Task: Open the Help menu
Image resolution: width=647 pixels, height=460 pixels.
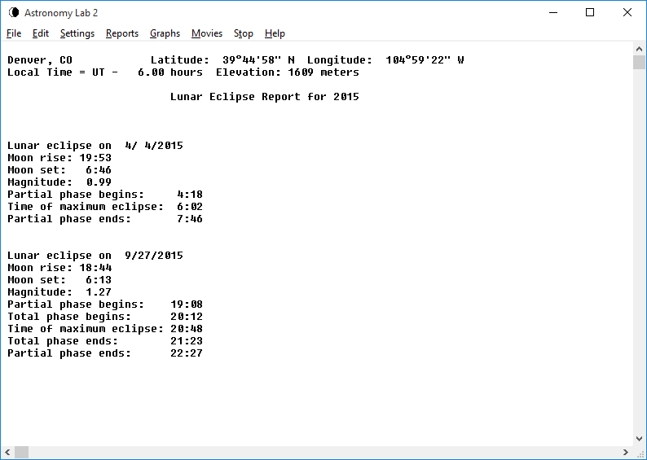Action: click(x=275, y=33)
